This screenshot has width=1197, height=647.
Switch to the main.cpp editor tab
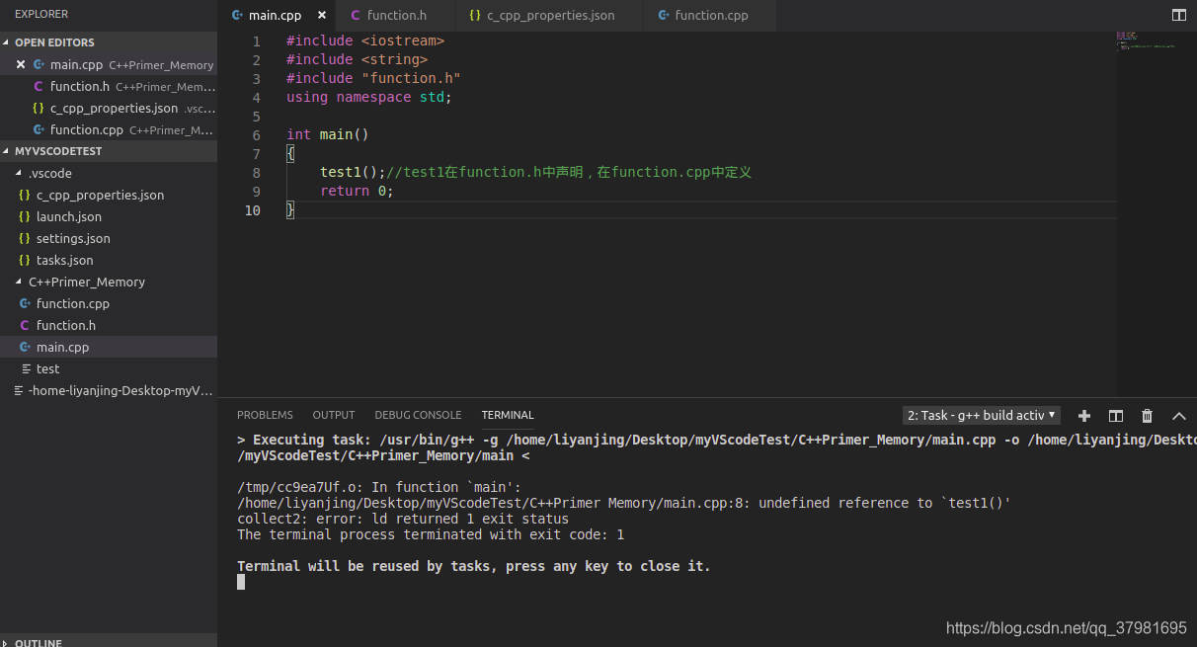click(278, 16)
